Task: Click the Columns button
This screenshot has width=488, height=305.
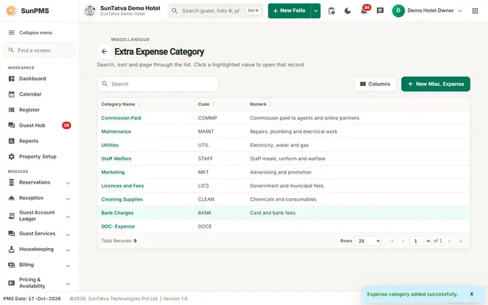Action: point(375,84)
